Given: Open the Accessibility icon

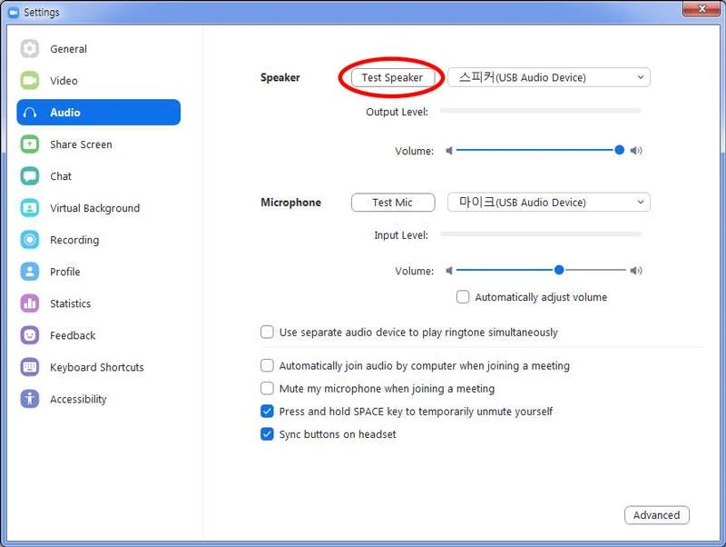Looking at the screenshot, I should pos(30,399).
